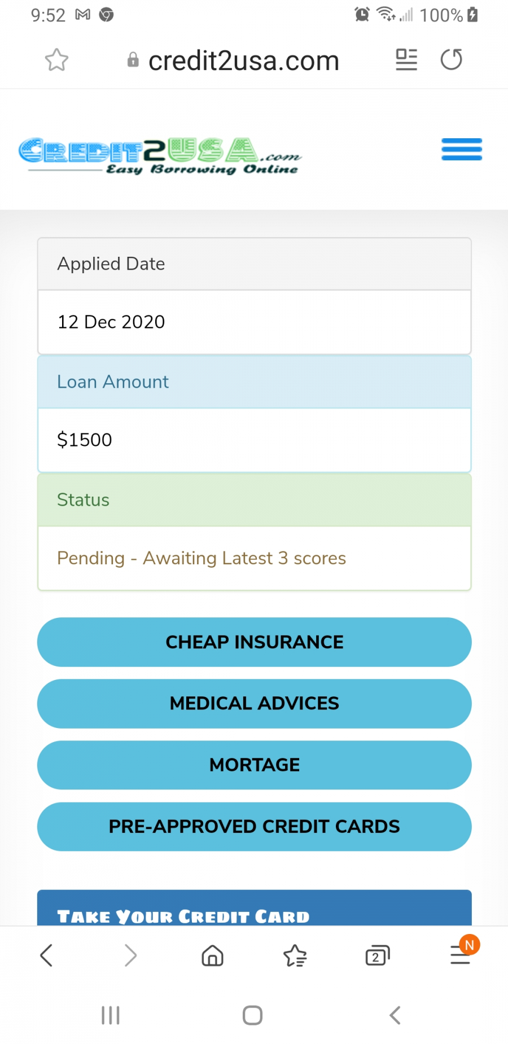This screenshot has width=508, height=1044.
Task: Open the blue hamburger site menu
Action: (462, 150)
